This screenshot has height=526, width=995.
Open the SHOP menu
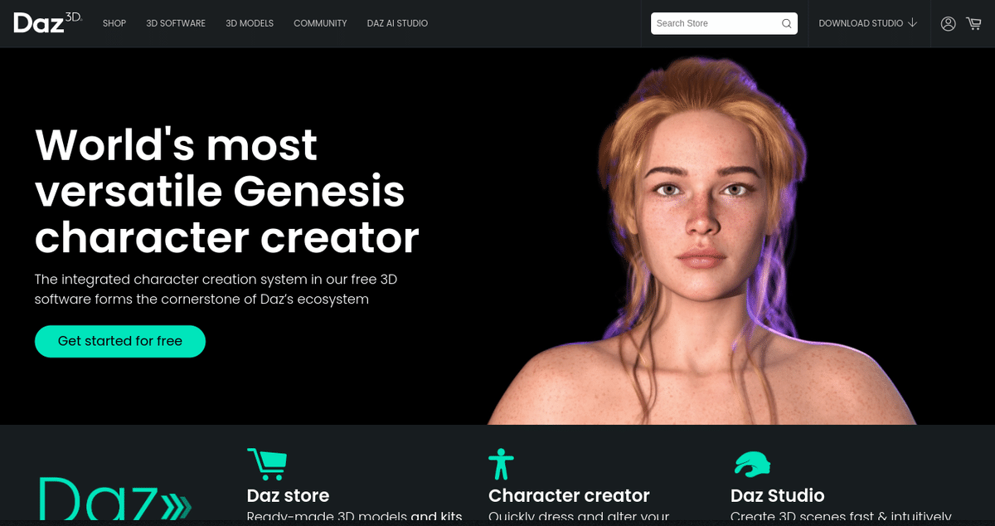point(114,23)
